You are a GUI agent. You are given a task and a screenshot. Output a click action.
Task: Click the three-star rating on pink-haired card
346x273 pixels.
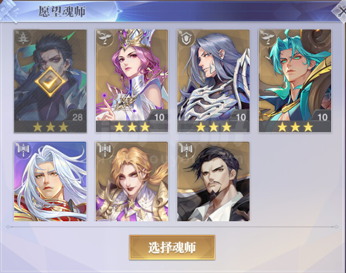pos(132,127)
